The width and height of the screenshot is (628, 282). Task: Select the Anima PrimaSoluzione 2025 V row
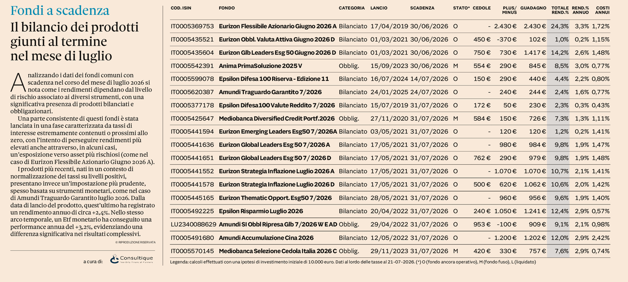(x=390, y=66)
